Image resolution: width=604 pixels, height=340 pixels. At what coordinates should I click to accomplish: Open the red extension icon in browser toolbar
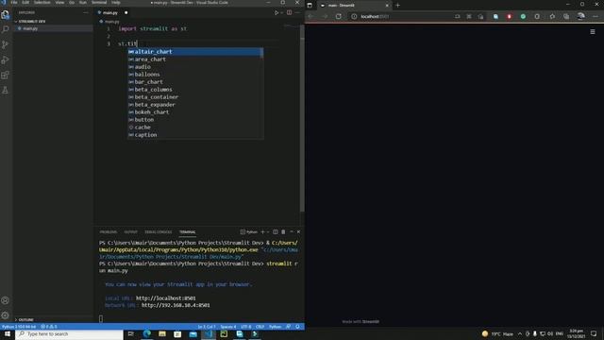point(509,17)
